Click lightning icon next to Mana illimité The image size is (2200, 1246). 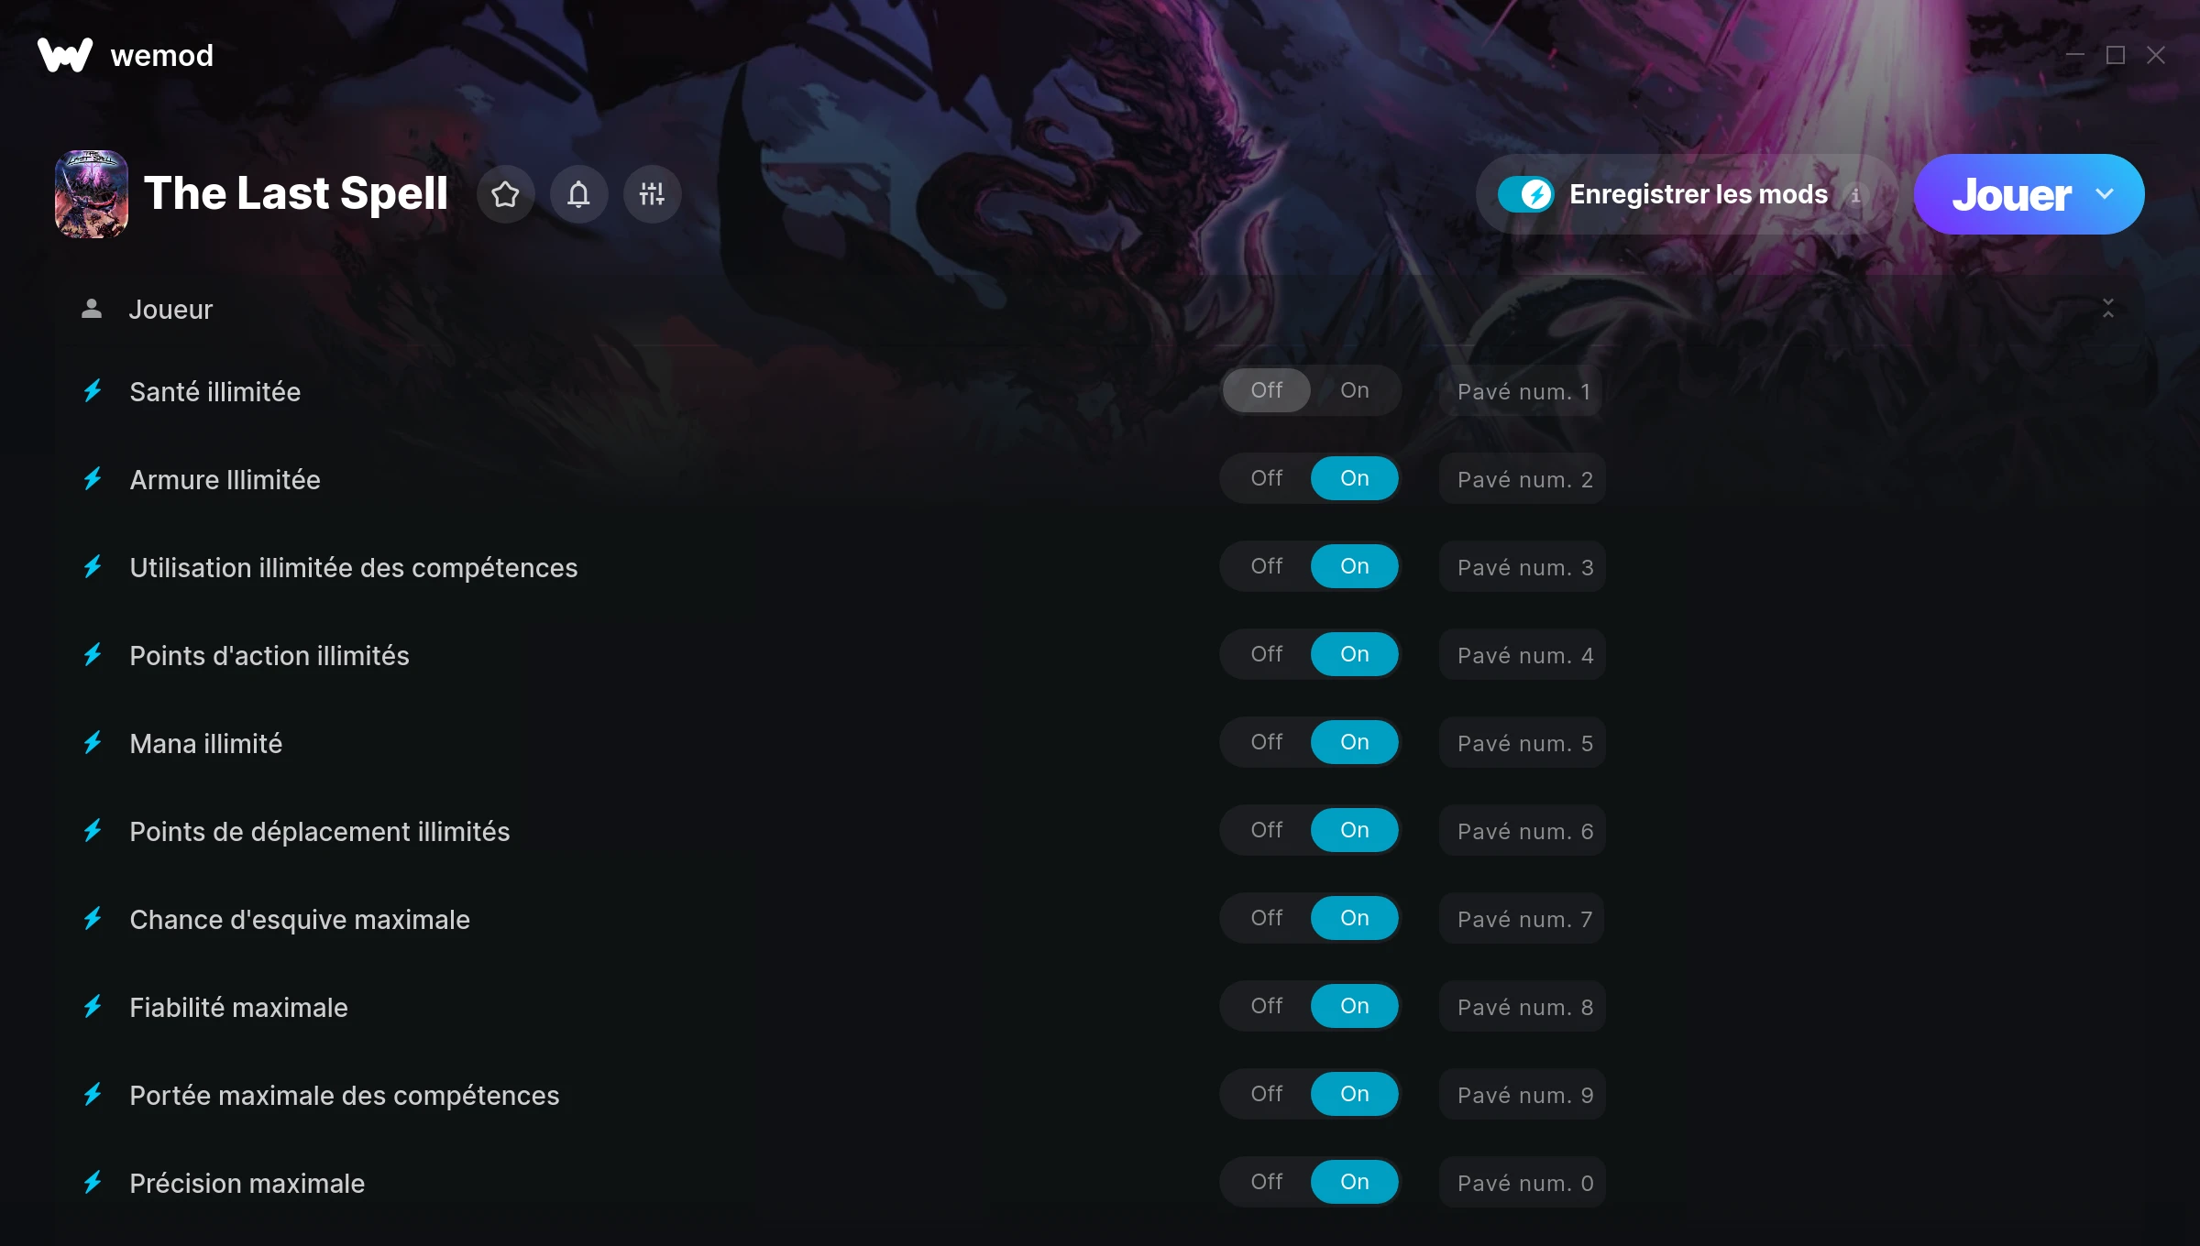tap(93, 743)
